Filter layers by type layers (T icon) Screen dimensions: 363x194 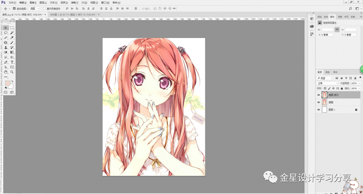346,78
